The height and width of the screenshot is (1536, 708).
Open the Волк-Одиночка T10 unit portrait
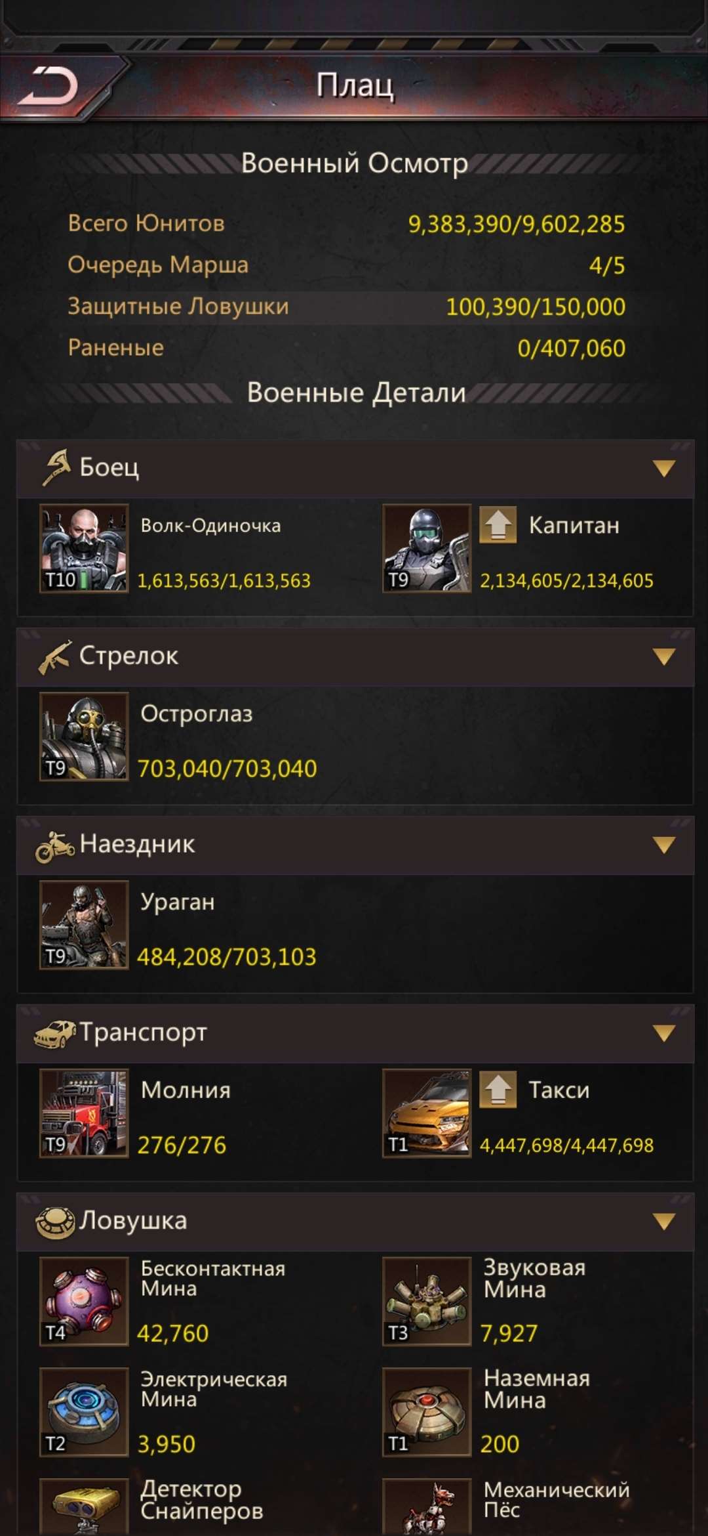[84, 548]
